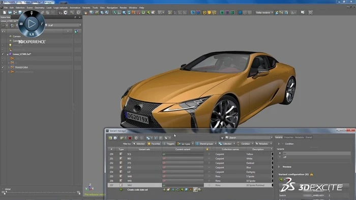Viewport: 356px width, 200px height.
Task: Toggle Favorites filter in Variant manager
Action: 154,144
